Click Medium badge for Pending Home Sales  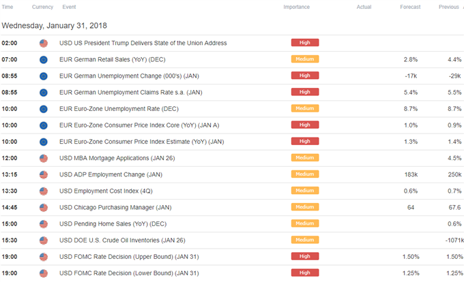tap(305, 223)
